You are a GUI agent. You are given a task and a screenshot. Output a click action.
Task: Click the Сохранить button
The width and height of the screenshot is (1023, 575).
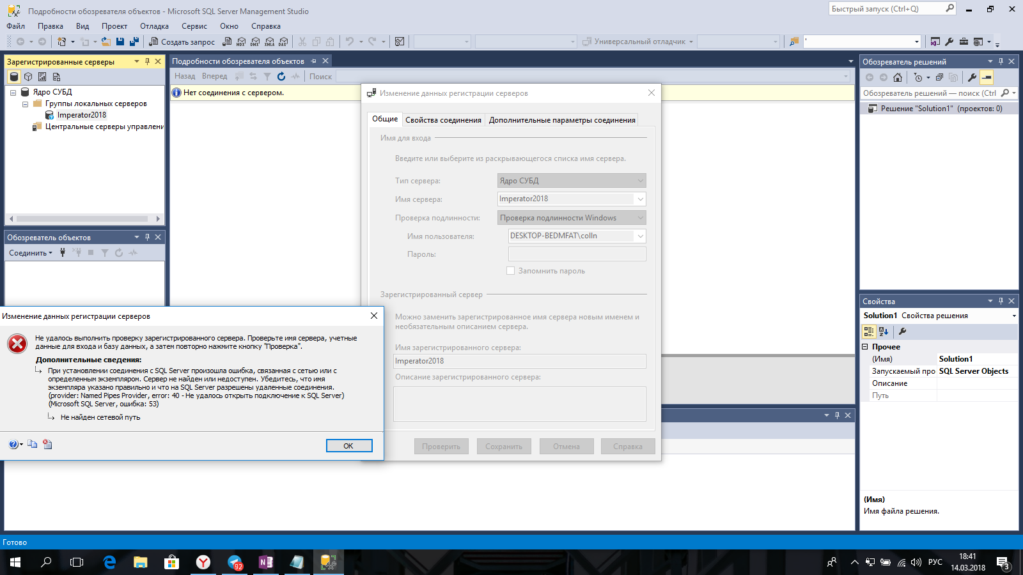[504, 447]
